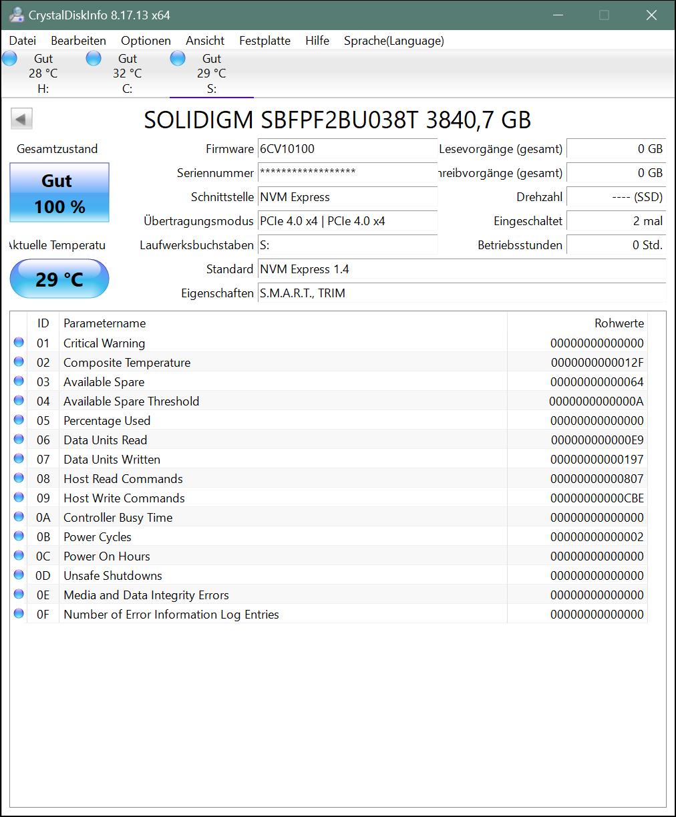Close the CrystalDiskInfo window
Image resolution: width=676 pixels, height=817 pixels.
click(651, 15)
